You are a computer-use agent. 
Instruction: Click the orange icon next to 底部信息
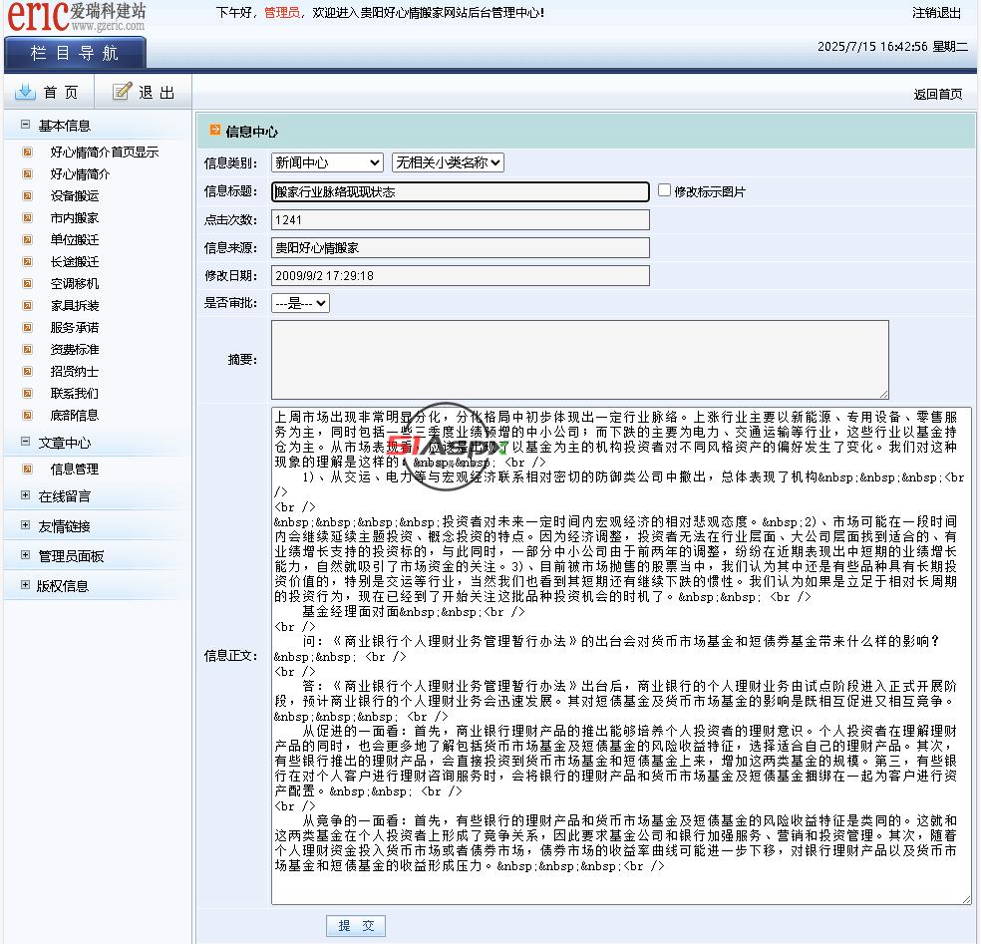click(x=27, y=415)
